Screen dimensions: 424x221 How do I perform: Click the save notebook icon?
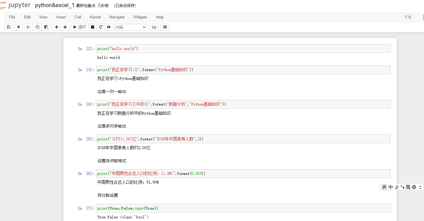click(x=8, y=27)
